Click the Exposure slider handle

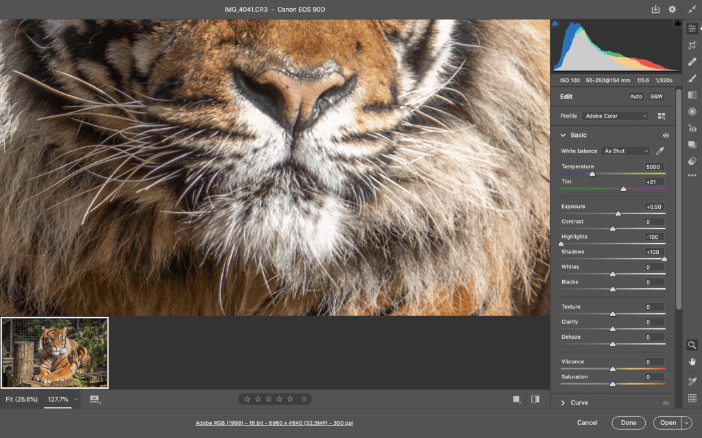618,214
